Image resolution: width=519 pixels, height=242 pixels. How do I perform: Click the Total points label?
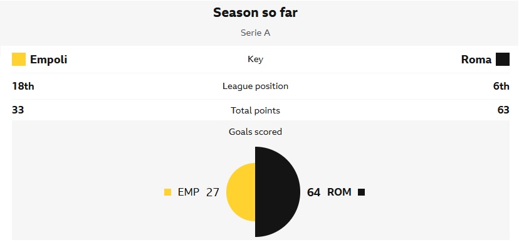point(255,110)
